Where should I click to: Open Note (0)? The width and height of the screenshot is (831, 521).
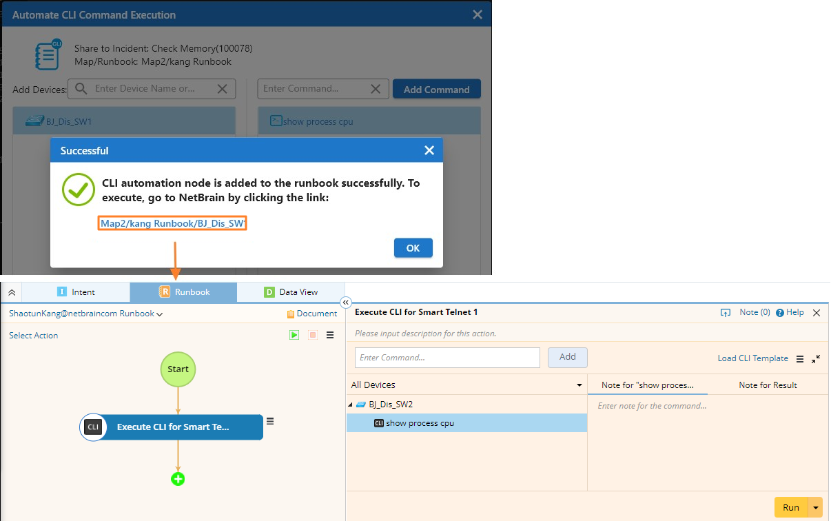pos(755,312)
